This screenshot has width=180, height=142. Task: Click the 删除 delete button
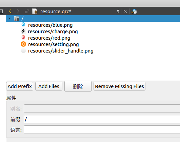point(78,86)
